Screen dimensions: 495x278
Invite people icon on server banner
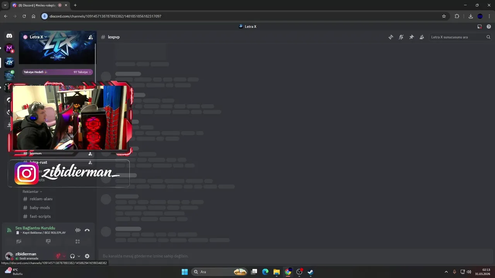(x=90, y=37)
